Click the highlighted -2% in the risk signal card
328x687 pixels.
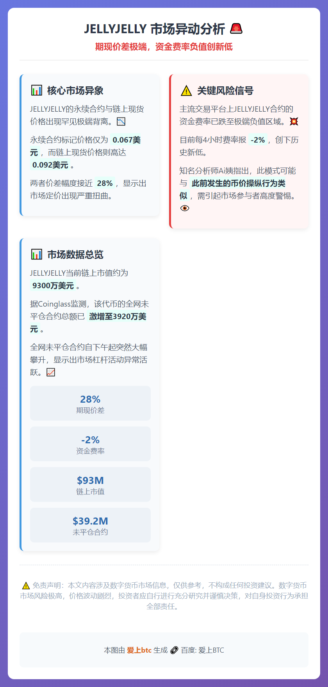point(258,140)
